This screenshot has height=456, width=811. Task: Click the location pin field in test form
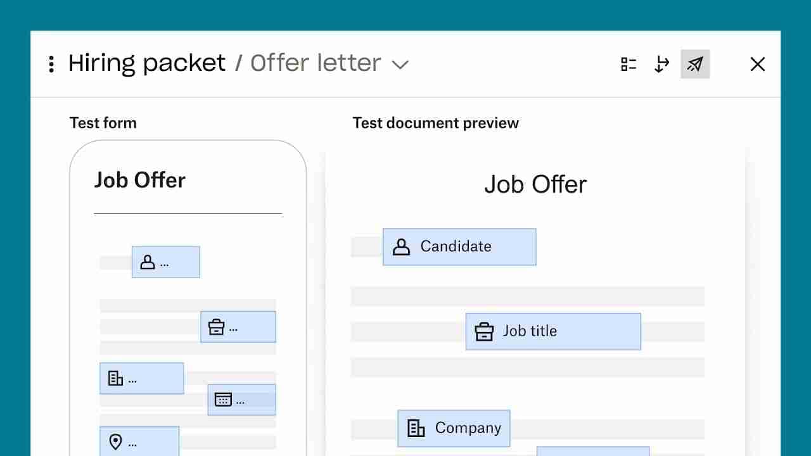[139, 441]
